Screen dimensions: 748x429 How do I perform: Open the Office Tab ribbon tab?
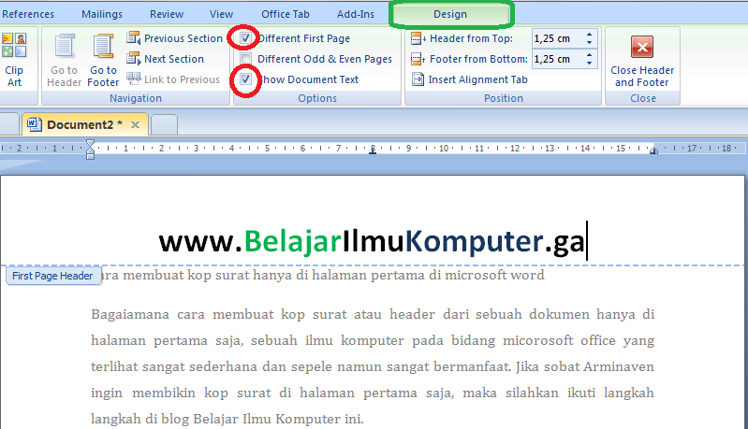click(x=286, y=14)
